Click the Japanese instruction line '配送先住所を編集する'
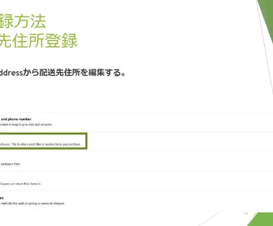The image size is (273, 226). point(82,73)
